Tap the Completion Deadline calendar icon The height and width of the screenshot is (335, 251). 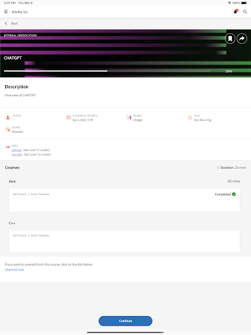coord(69,118)
